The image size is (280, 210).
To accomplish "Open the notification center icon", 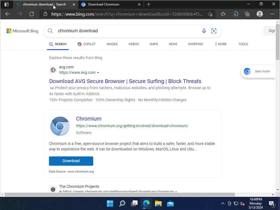I will click(272, 203).
